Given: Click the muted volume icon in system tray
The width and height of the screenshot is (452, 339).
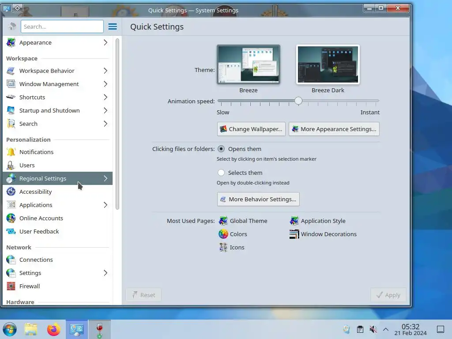Looking at the screenshot, I should (373, 329).
